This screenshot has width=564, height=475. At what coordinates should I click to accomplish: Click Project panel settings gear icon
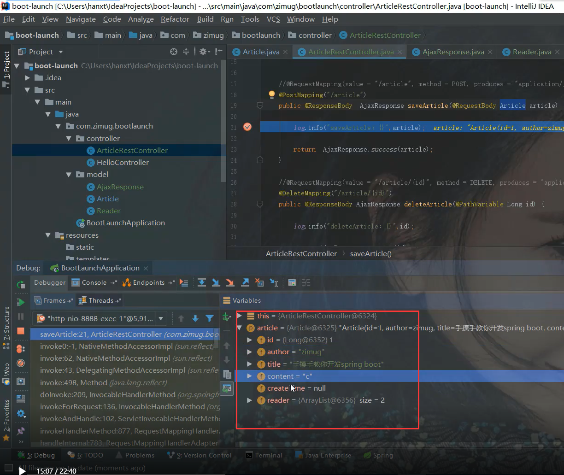pos(204,52)
